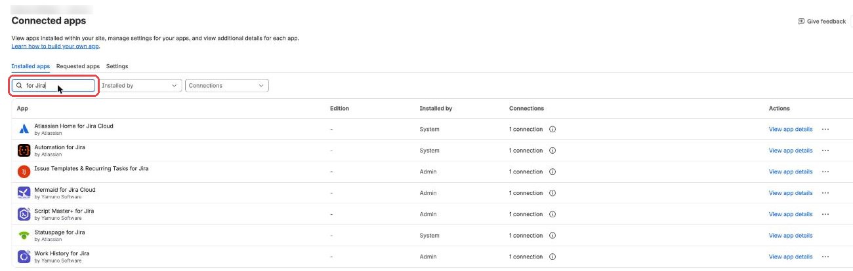Show connection info icon for Script Master+ row

[x=552, y=214]
